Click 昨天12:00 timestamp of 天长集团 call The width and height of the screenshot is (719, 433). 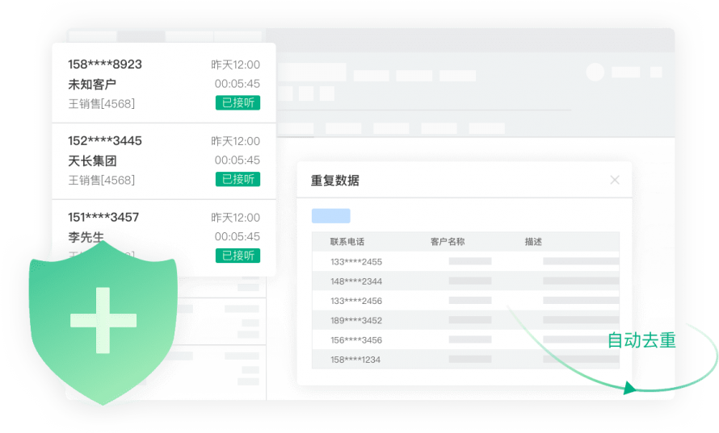click(x=236, y=141)
